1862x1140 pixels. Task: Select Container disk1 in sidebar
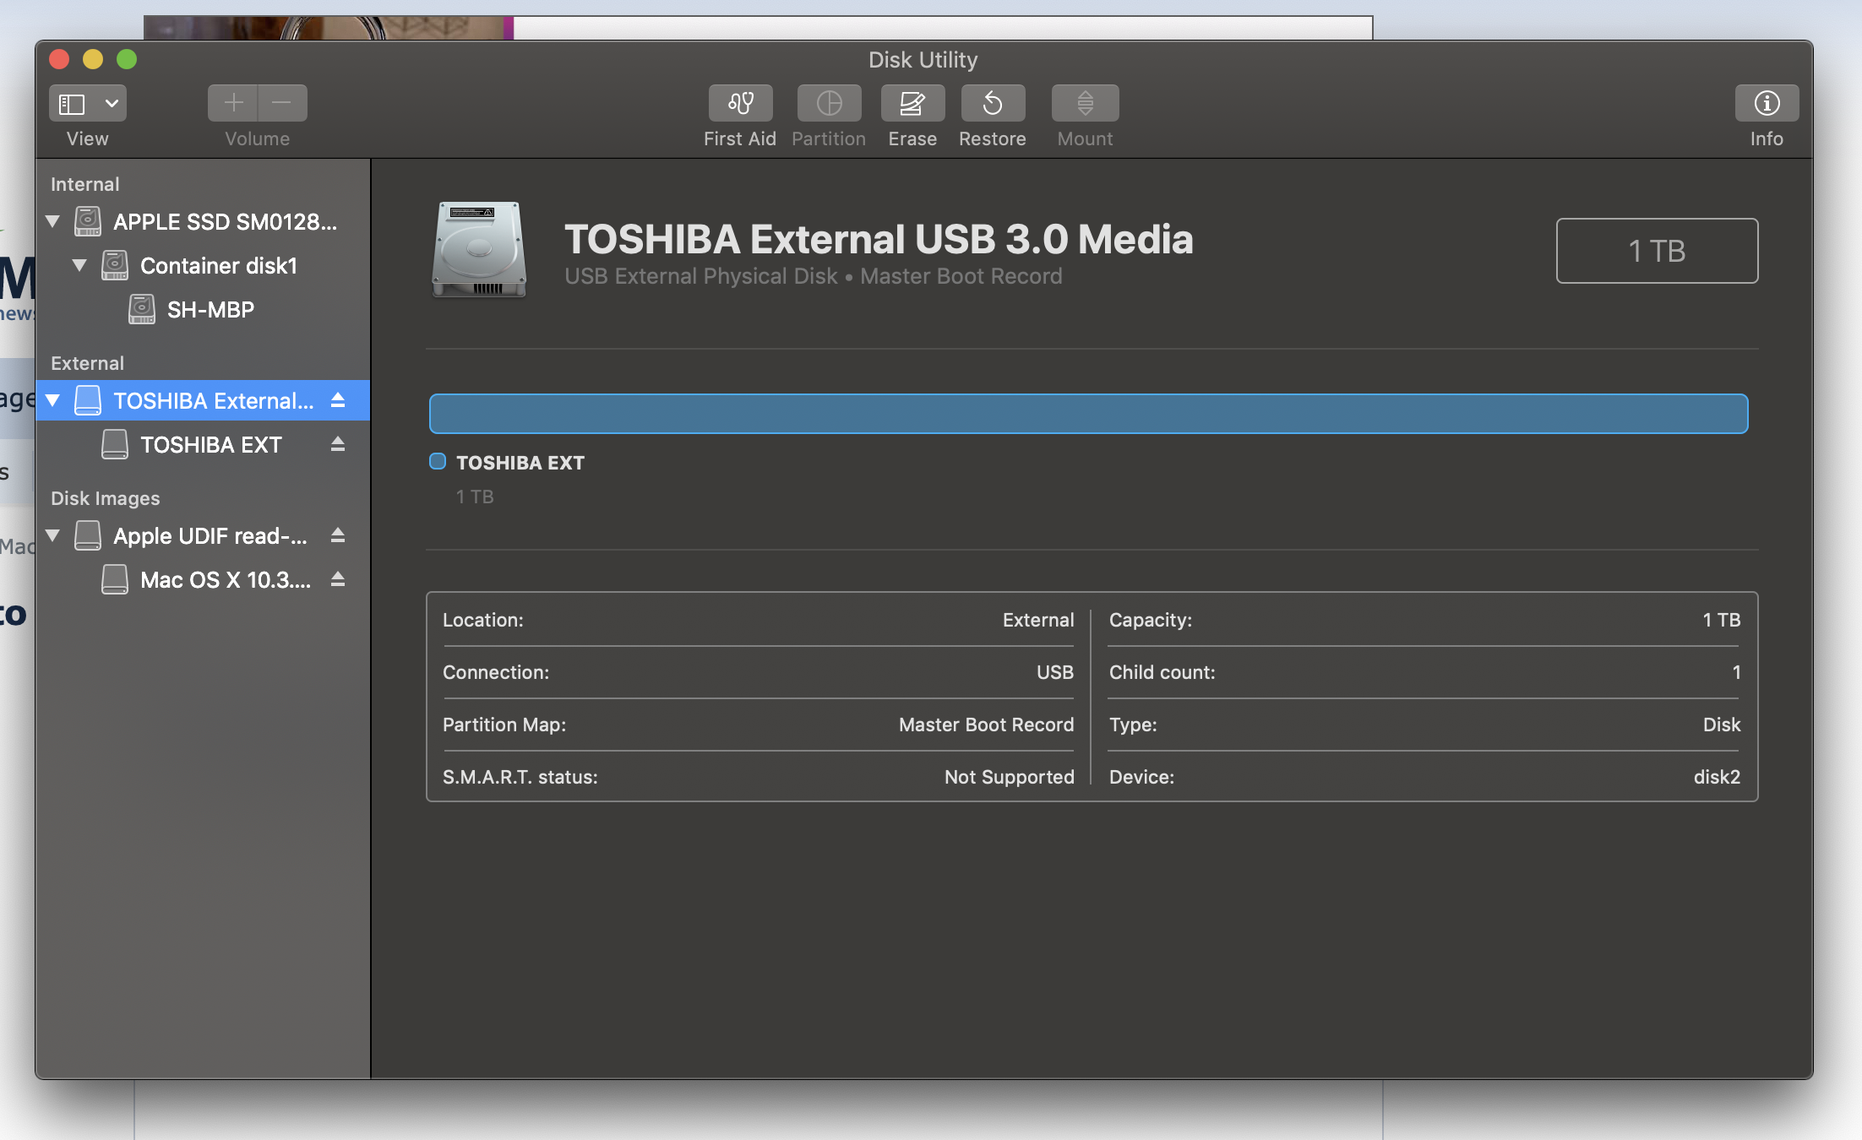(203, 265)
